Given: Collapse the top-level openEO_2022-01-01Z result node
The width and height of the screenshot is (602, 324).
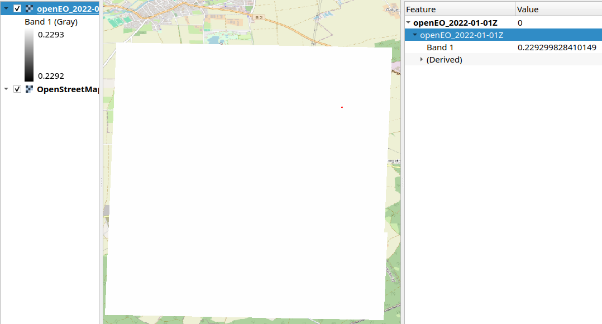Looking at the screenshot, I should (x=409, y=23).
